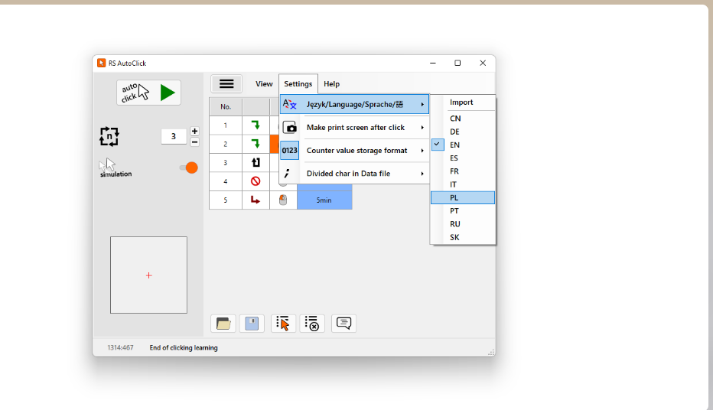Click the clear list icon
Viewport: 713px width, 410px height.
tap(312, 324)
